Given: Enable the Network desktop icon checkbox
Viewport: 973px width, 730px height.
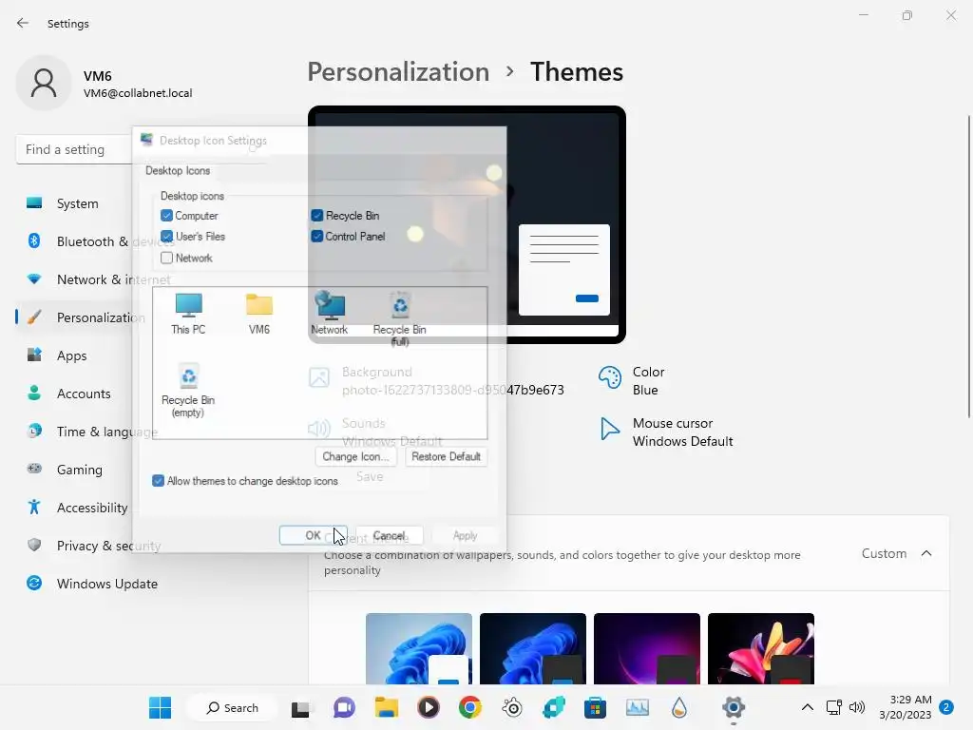Looking at the screenshot, I should tap(166, 258).
